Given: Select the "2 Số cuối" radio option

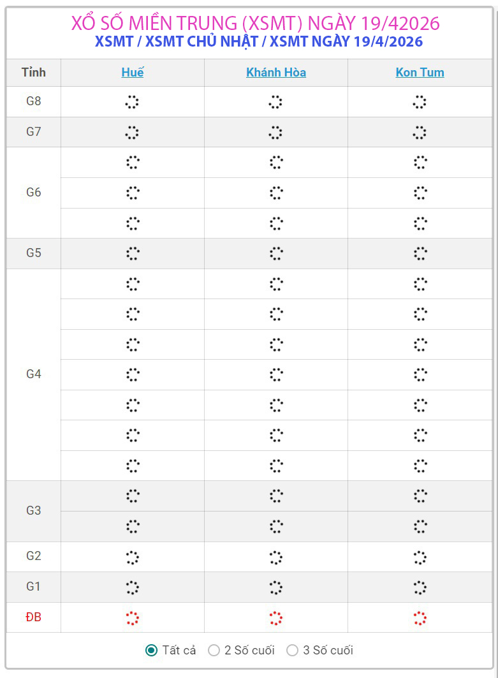Looking at the screenshot, I should click(214, 650).
